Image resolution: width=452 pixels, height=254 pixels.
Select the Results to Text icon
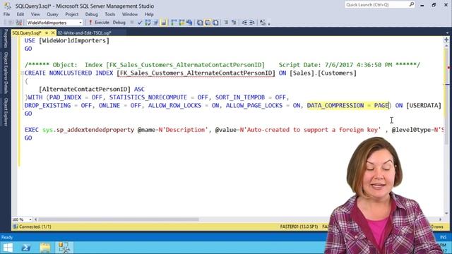[x=199, y=23]
